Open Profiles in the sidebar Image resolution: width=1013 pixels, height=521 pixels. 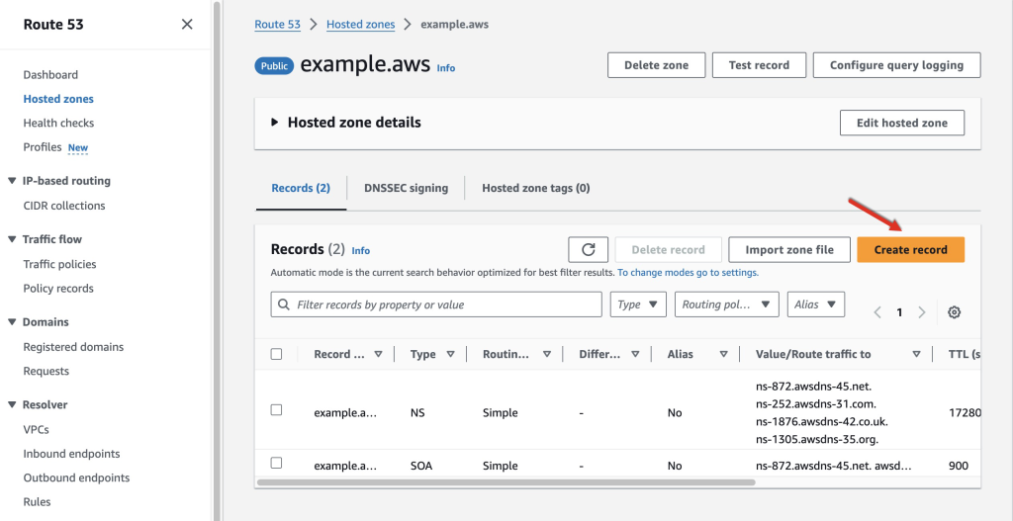43,147
